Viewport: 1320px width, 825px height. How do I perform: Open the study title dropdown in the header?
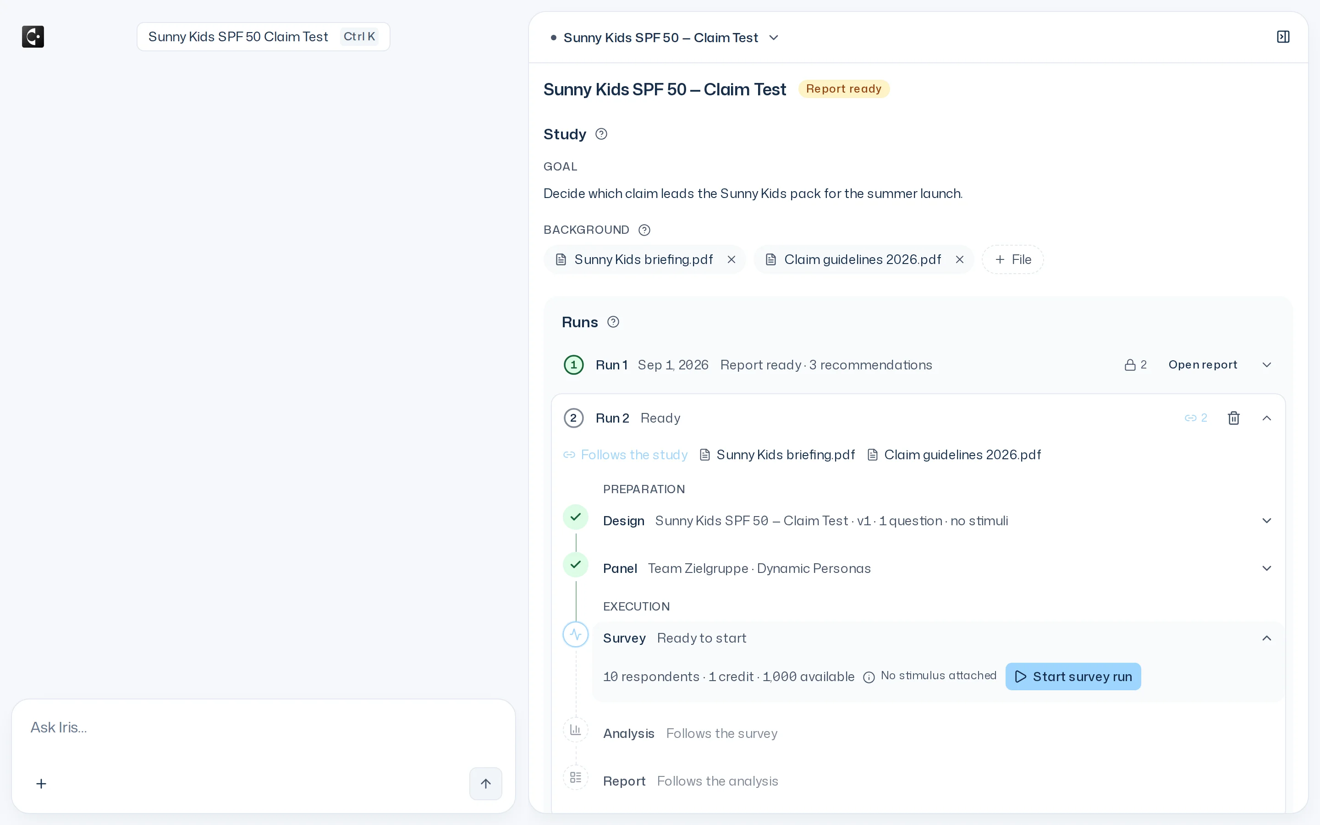[x=774, y=38]
